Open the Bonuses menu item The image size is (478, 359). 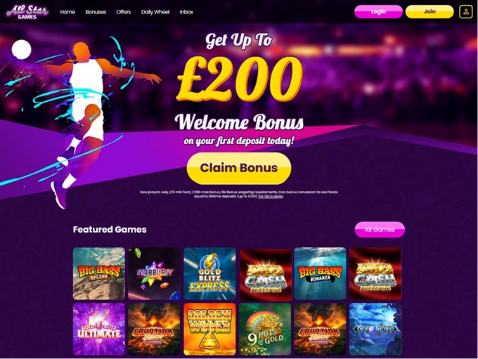tap(96, 12)
